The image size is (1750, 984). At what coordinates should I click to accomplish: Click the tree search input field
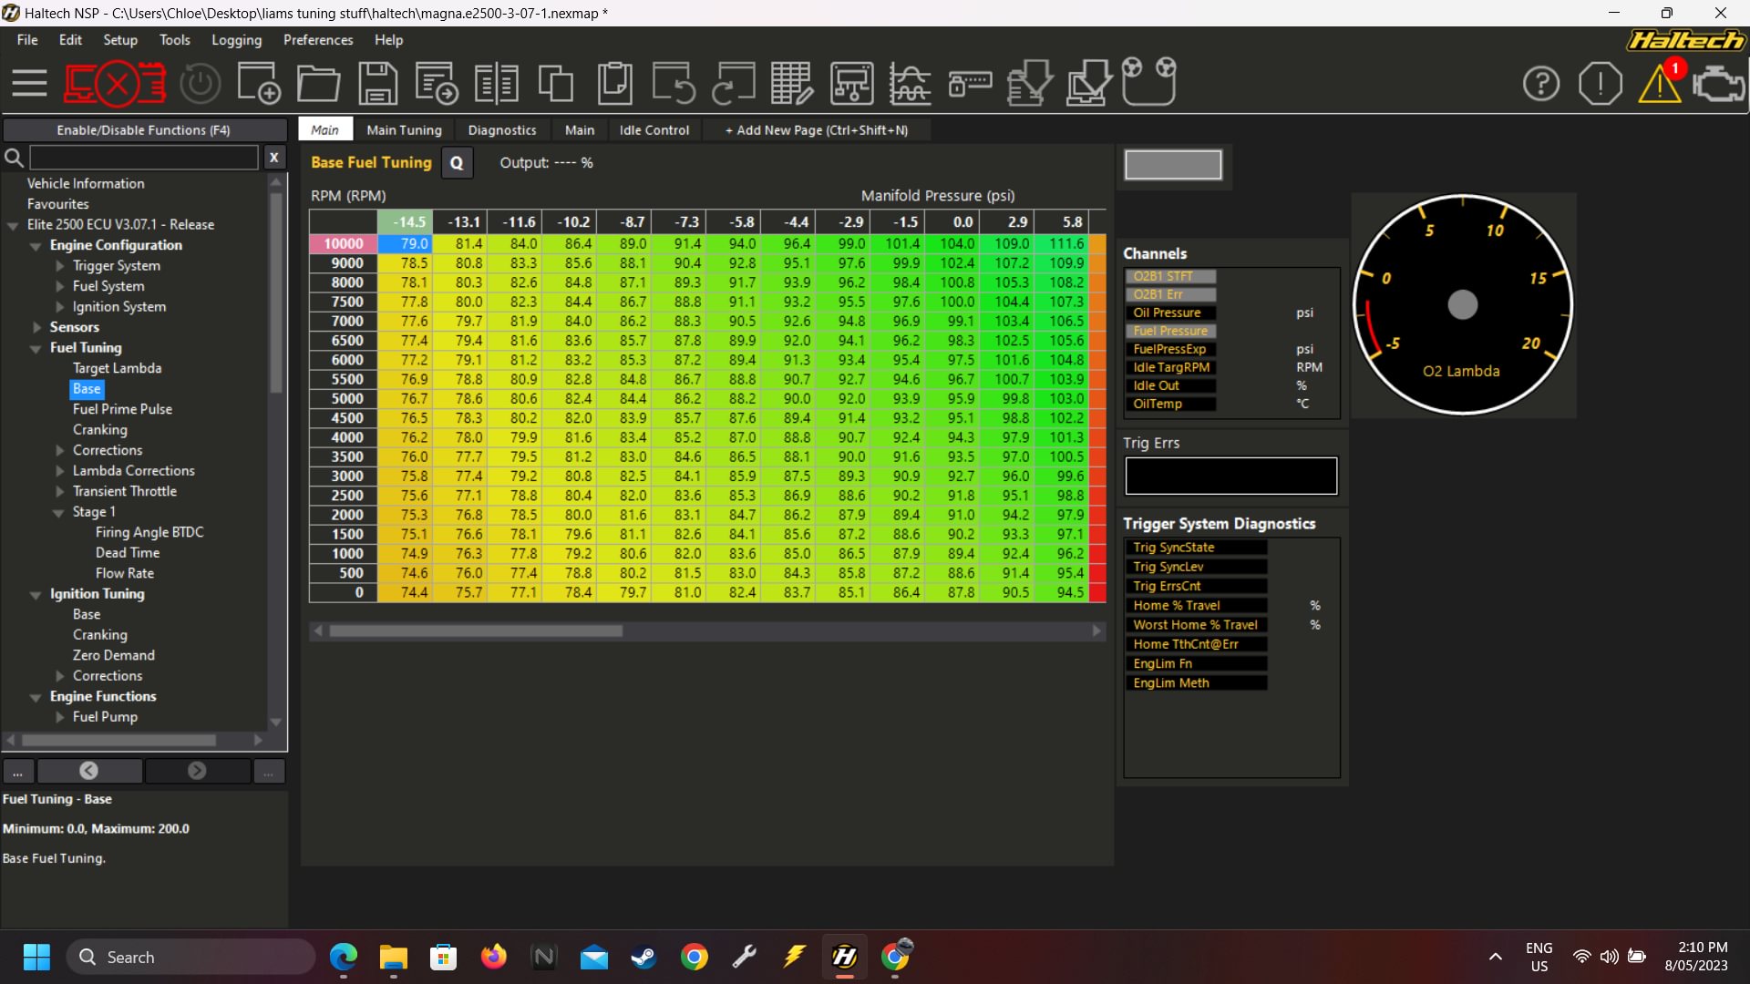(144, 158)
